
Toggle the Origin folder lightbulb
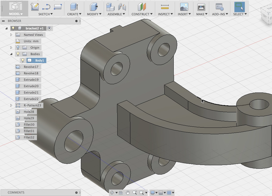18,48
